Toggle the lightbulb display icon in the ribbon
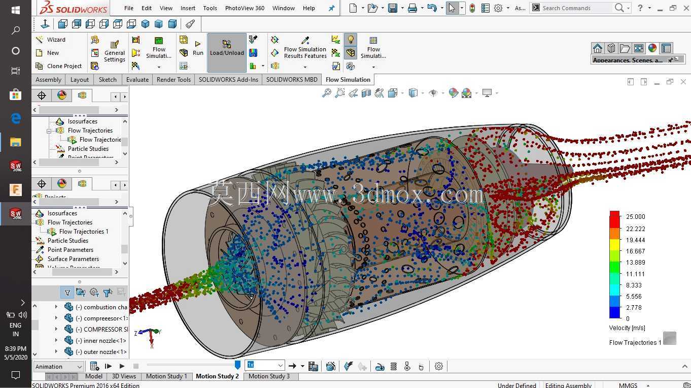Screen dimensions: 691x388 coord(350,39)
